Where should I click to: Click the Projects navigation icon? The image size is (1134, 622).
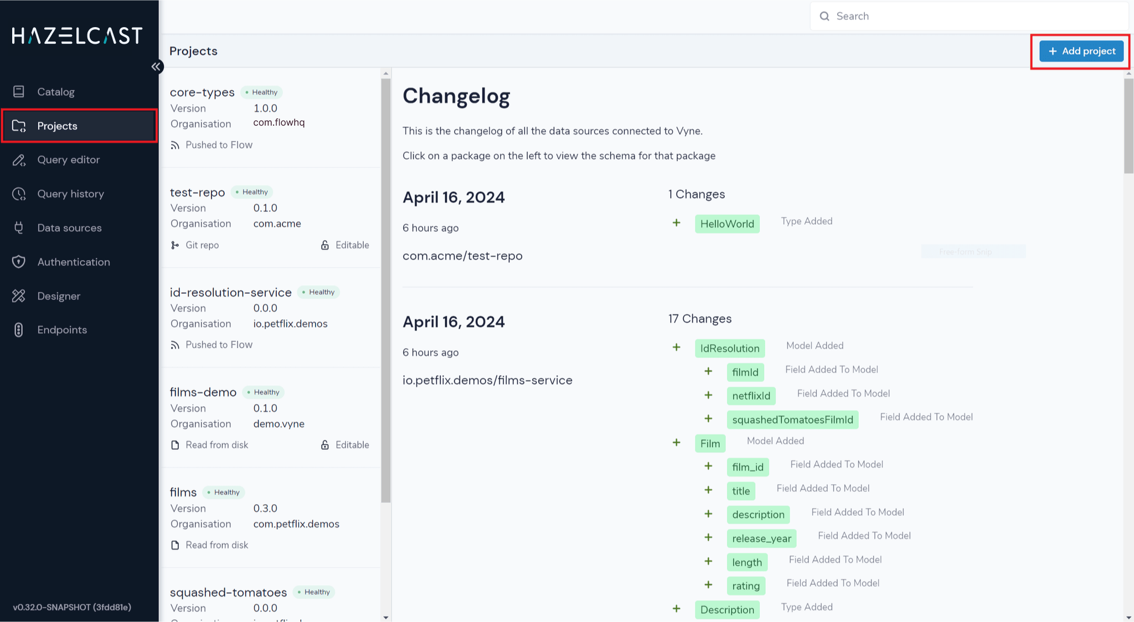[20, 126]
